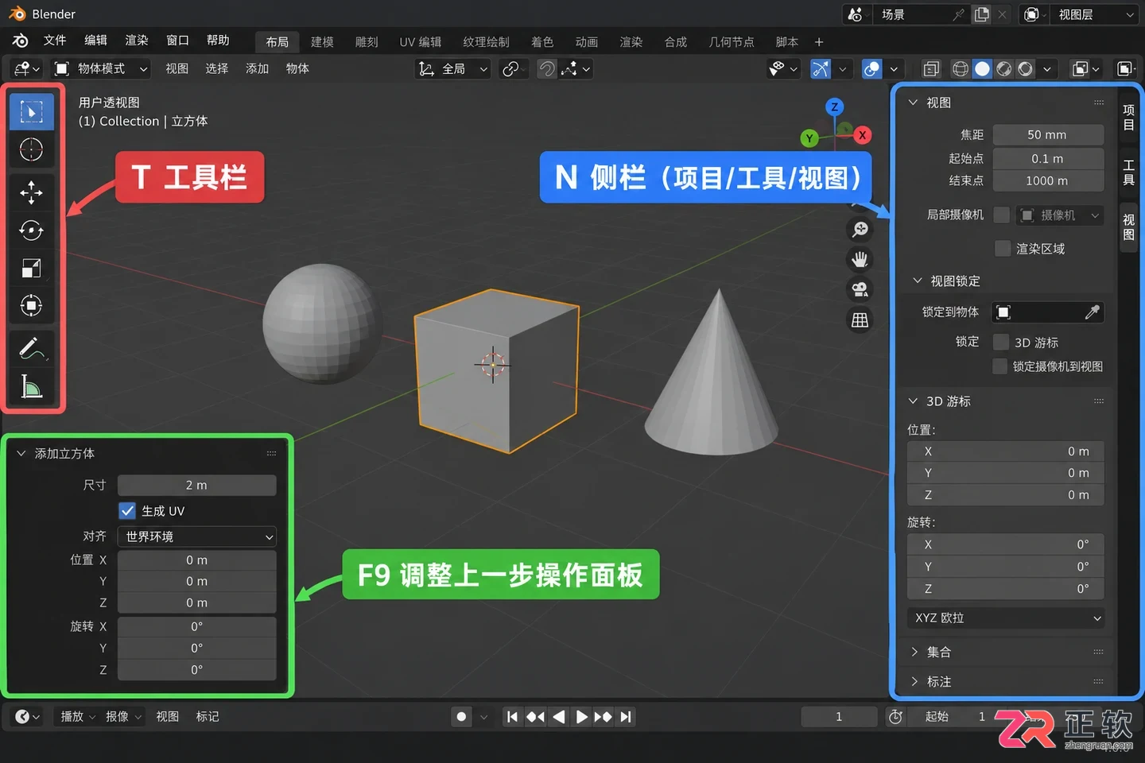
Task: Open the 全局 transform orientation dropdown
Action: (x=453, y=69)
